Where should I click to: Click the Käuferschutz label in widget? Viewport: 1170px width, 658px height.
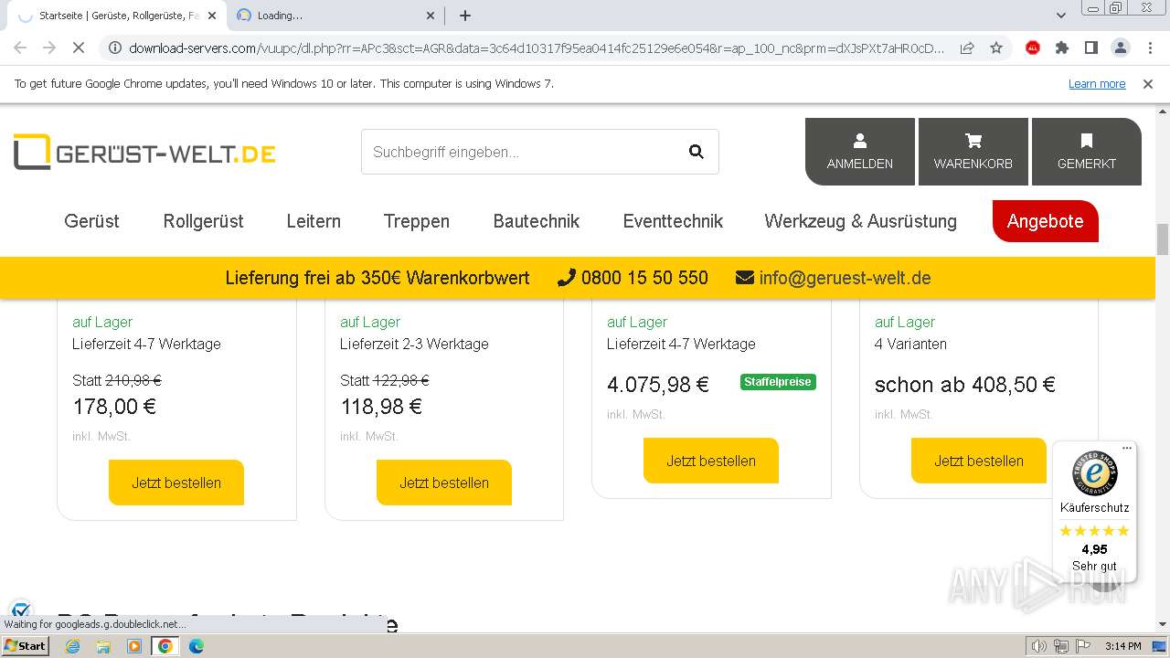pyautogui.click(x=1095, y=507)
